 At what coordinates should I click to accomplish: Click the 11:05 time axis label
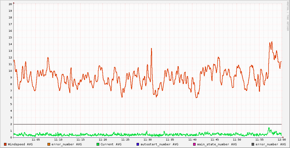[x=36, y=140]
